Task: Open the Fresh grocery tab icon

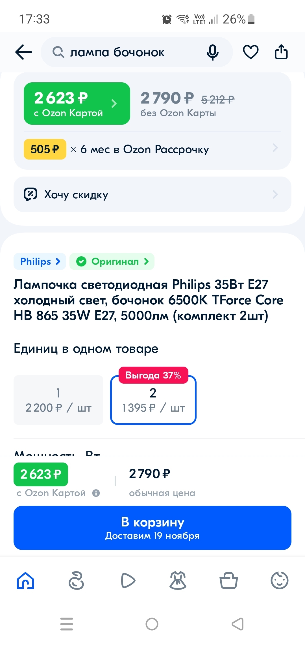Action: pyautogui.click(x=76, y=580)
